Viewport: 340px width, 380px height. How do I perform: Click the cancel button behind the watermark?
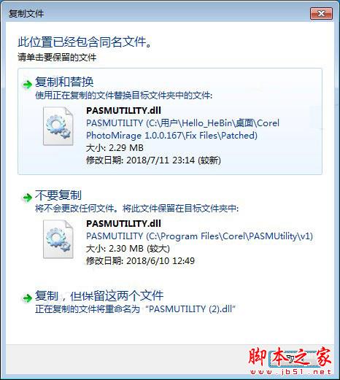(x=294, y=358)
